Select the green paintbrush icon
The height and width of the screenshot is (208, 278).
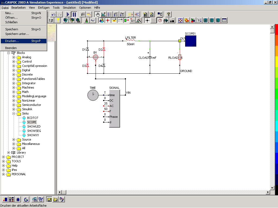87,21
